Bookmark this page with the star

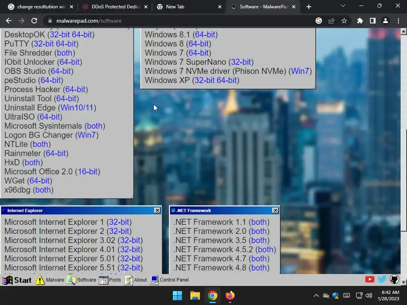click(x=344, y=21)
